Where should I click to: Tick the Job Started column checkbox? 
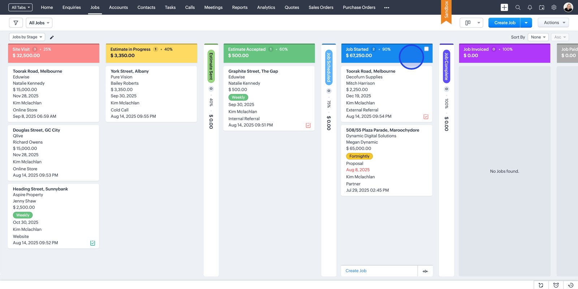[426, 49]
